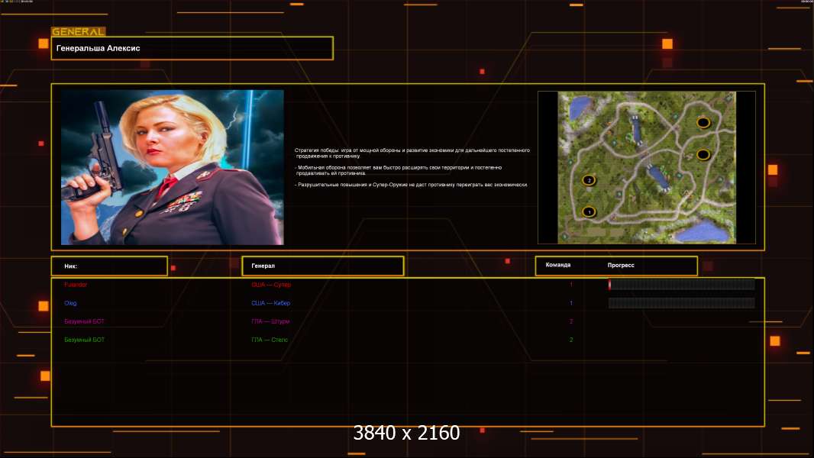The height and width of the screenshot is (458, 814).
Task: Click the battlefield minimap preview
Action: 647,167
